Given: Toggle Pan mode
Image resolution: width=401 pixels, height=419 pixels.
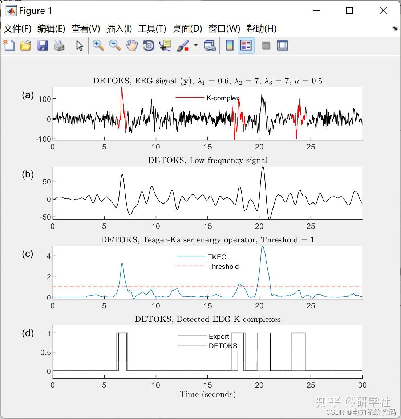Looking at the screenshot, I should [131, 45].
